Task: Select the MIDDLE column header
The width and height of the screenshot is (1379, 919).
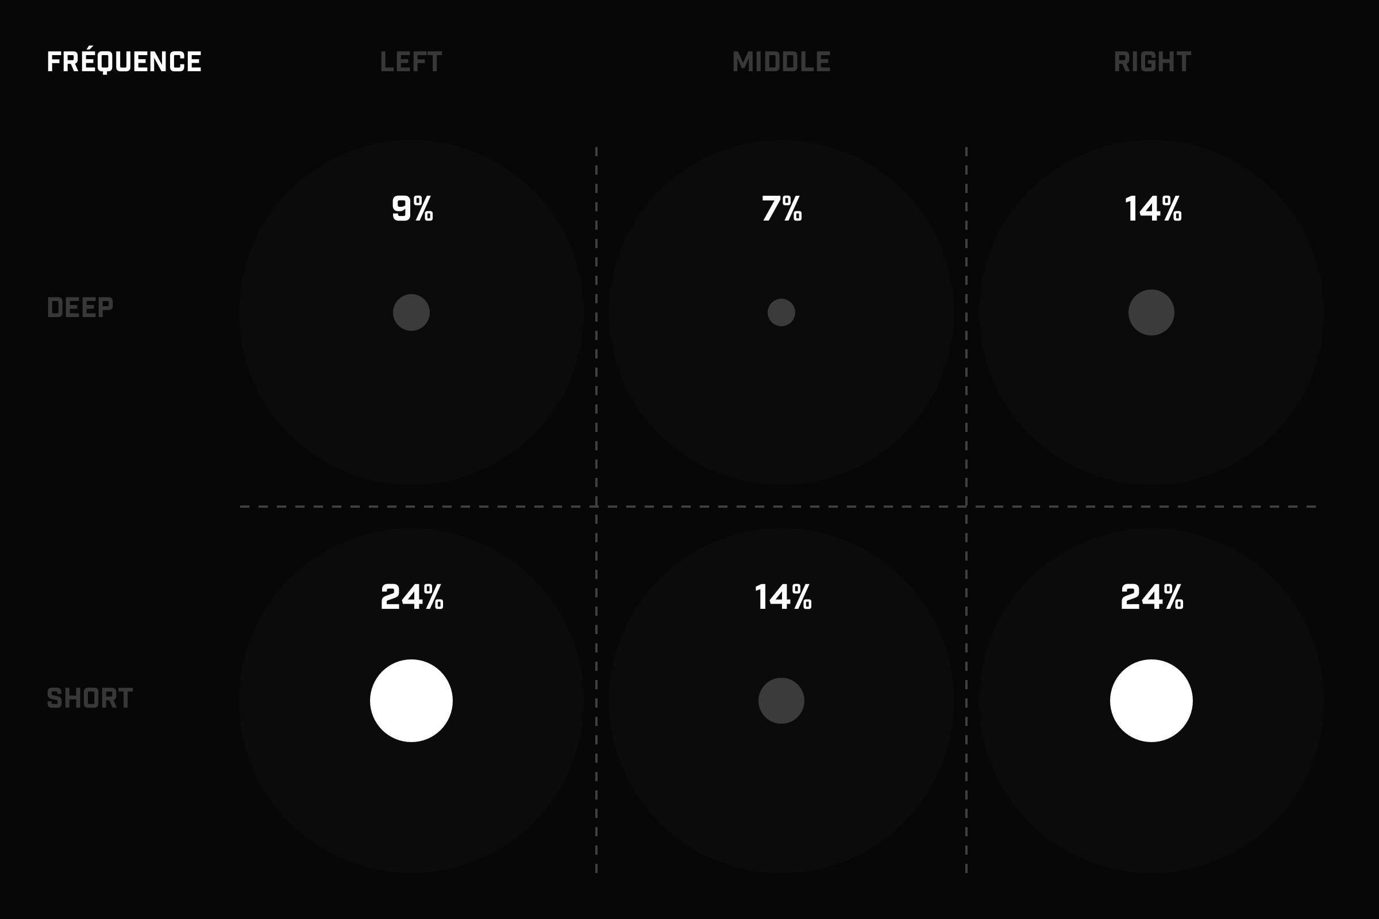Action: coord(781,62)
